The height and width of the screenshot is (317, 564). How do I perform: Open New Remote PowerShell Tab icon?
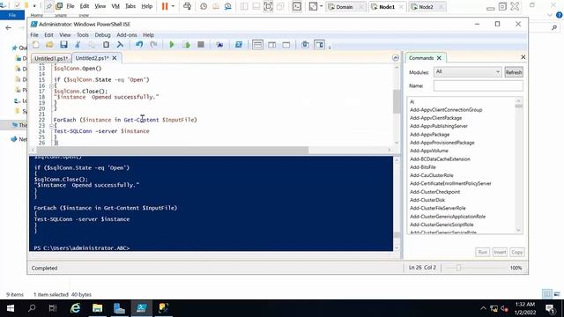coord(219,45)
